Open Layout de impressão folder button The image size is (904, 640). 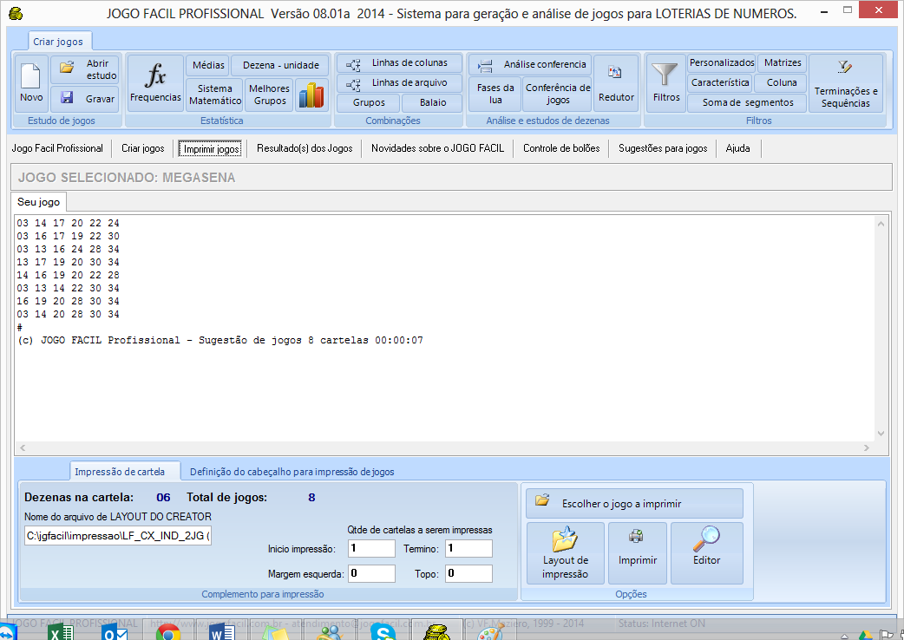[565, 552]
